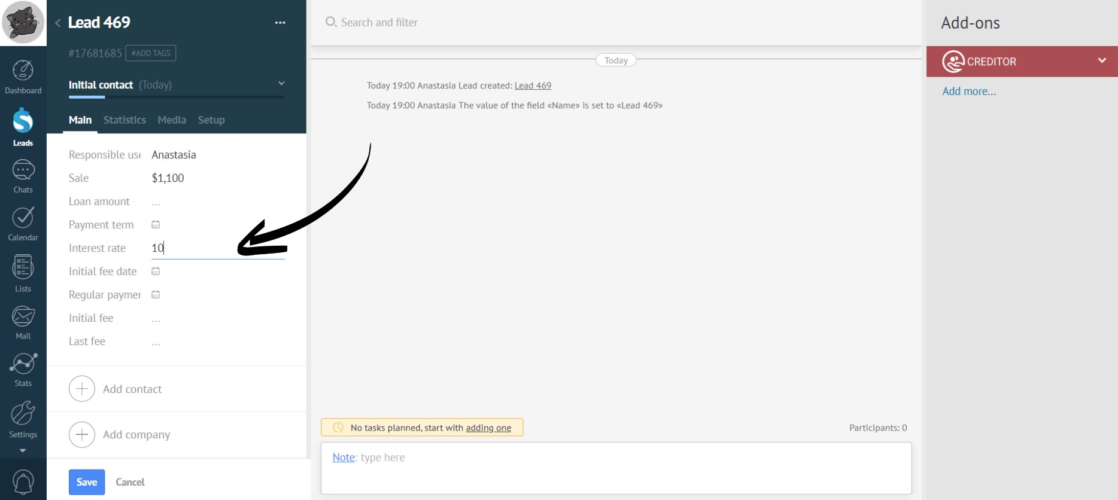This screenshot has width=1118, height=500.
Task: Click the plus icon for Add company
Action: pos(82,435)
